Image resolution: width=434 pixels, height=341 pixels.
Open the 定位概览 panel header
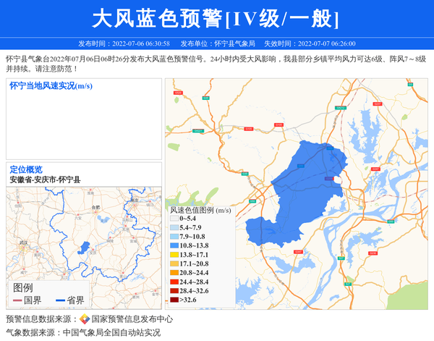(x=26, y=169)
